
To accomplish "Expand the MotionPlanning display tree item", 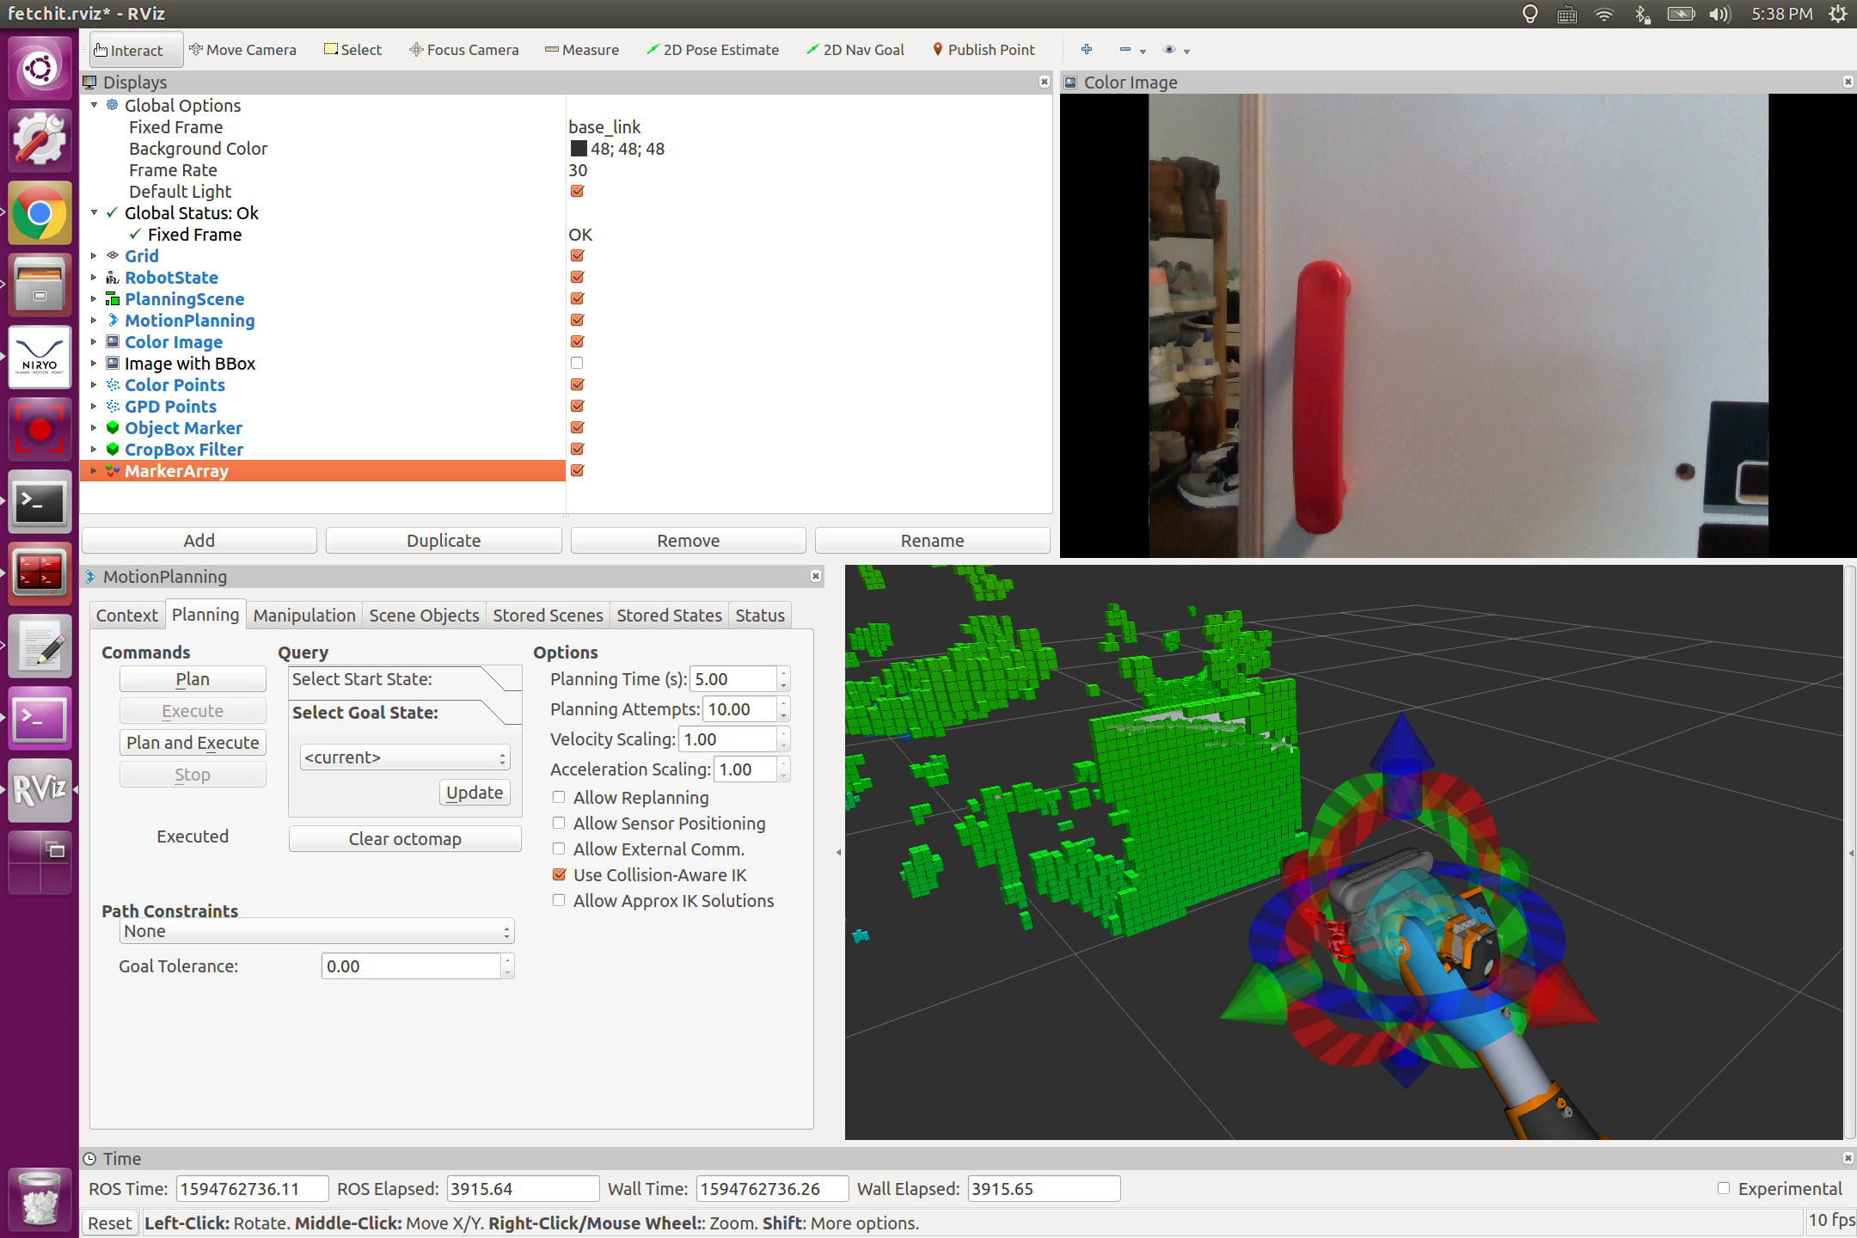I will click(94, 320).
